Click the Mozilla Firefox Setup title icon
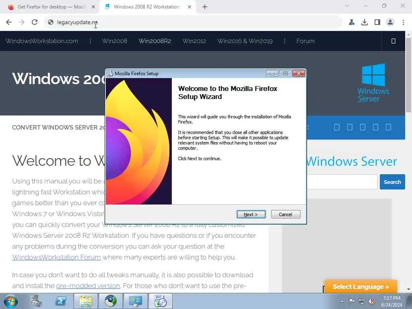 click(x=110, y=74)
